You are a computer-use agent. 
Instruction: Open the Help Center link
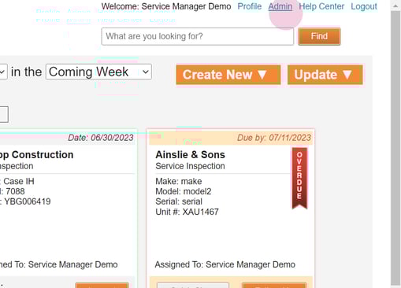coord(321,6)
